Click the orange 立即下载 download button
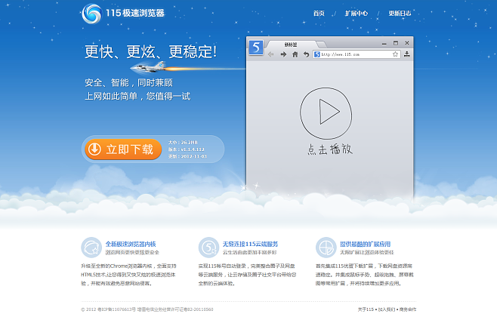 tap(123, 149)
